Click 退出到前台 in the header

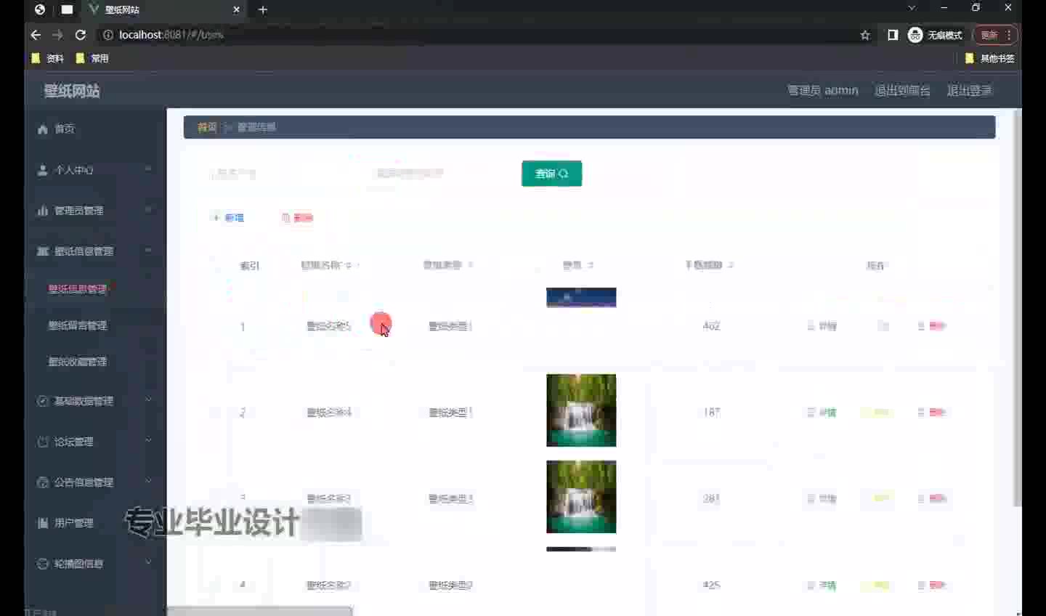tap(902, 91)
